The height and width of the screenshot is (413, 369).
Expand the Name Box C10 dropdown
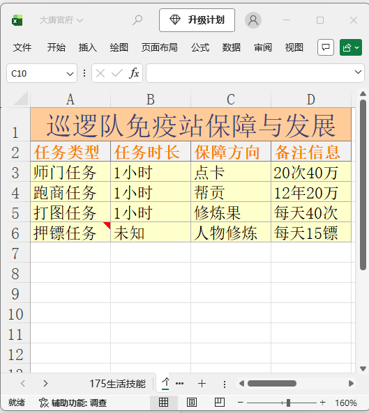(x=70, y=74)
